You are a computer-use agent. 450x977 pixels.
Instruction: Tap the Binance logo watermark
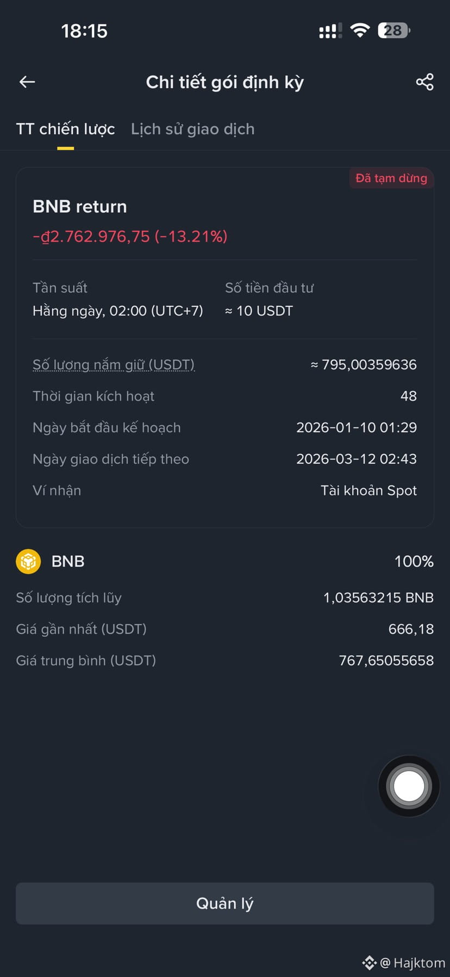click(370, 963)
